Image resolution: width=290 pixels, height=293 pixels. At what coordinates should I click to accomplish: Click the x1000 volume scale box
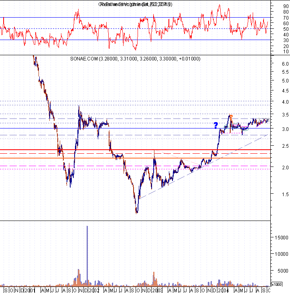pyautogui.click(x=276, y=285)
